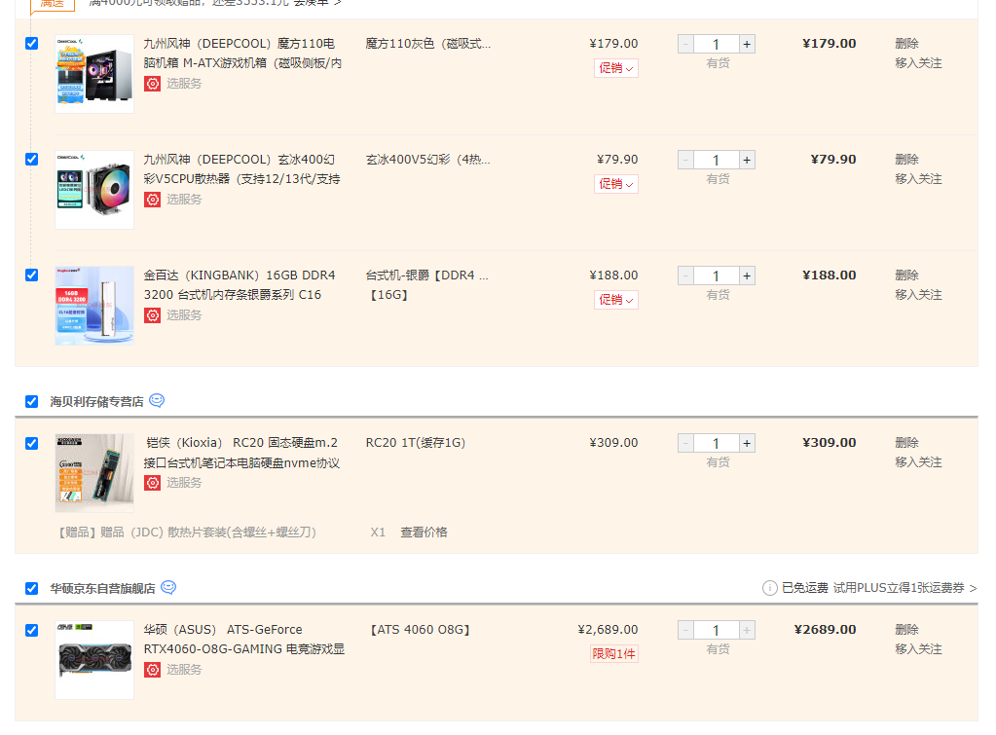This screenshot has width=996, height=735.
Task: Open the 铠侠 Kioxia RC20 固态硬盘 title
Action: (x=242, y=453)
